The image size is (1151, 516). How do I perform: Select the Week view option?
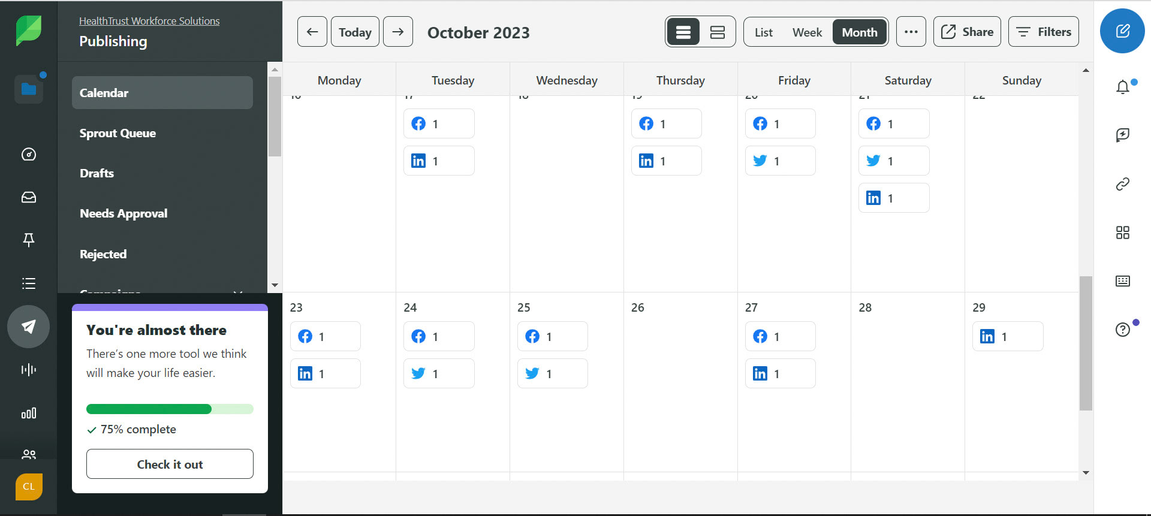[807, 32]
